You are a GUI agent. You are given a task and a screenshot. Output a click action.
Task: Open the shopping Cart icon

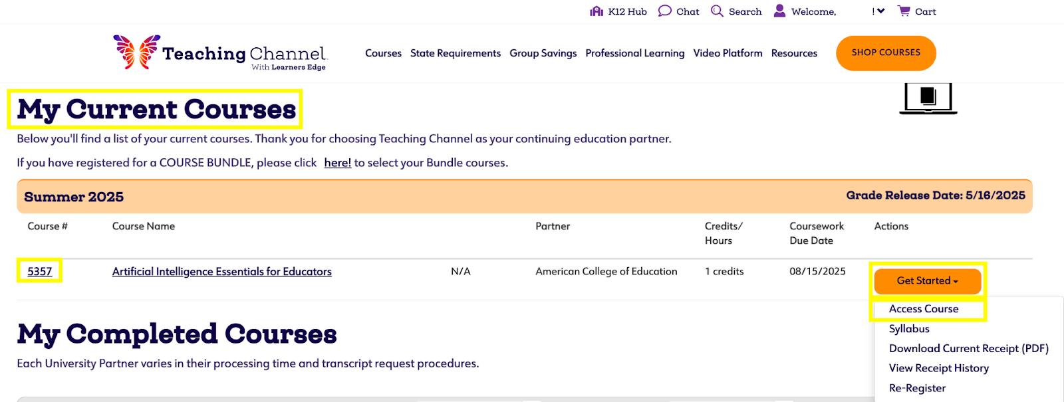[x=904, y=11]
